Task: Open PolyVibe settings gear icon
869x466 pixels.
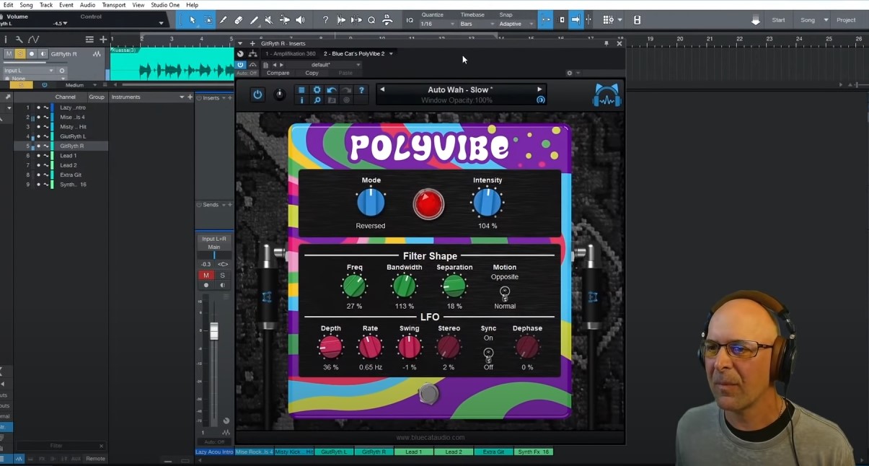Action: 317,90
